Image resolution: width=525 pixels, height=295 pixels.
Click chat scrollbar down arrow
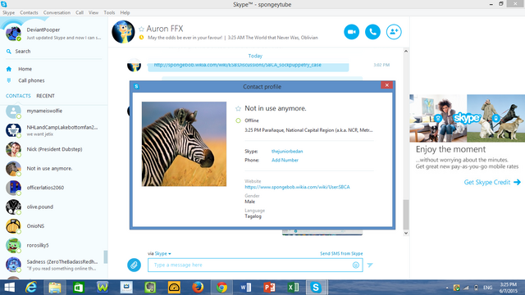tap(406, 233)
